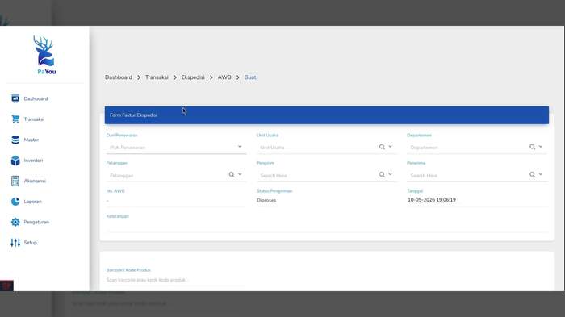The height and width of the screenshot is (317, 565).
Task: Click the Laporan pie chart icon
Action: pyautogui.click(x=15, y=202)
